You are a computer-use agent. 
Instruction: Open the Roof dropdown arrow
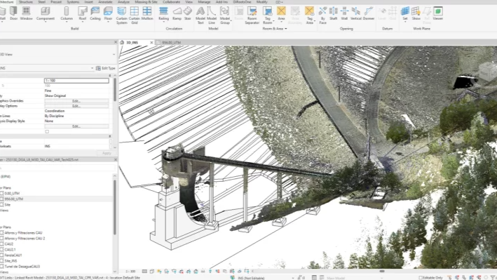[x=83, y=22]
